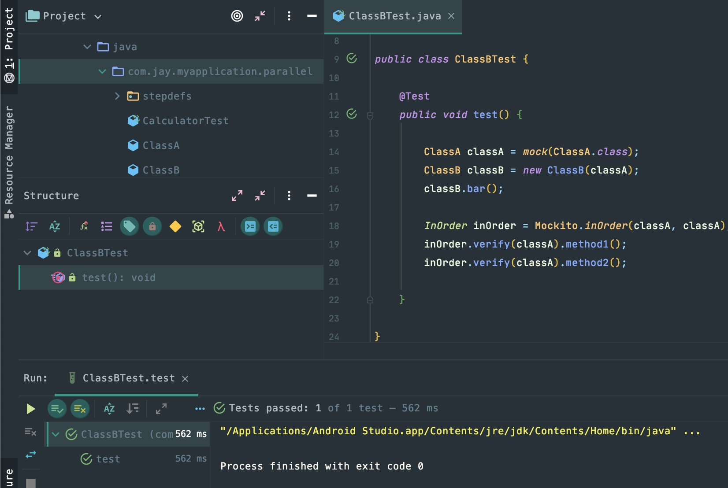Click the locate target icon in Project panel
Viewport: 728px width, 488px height.
coord(237,16)
